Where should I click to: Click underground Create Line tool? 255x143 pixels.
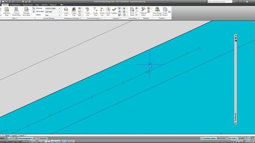[66, 12]
